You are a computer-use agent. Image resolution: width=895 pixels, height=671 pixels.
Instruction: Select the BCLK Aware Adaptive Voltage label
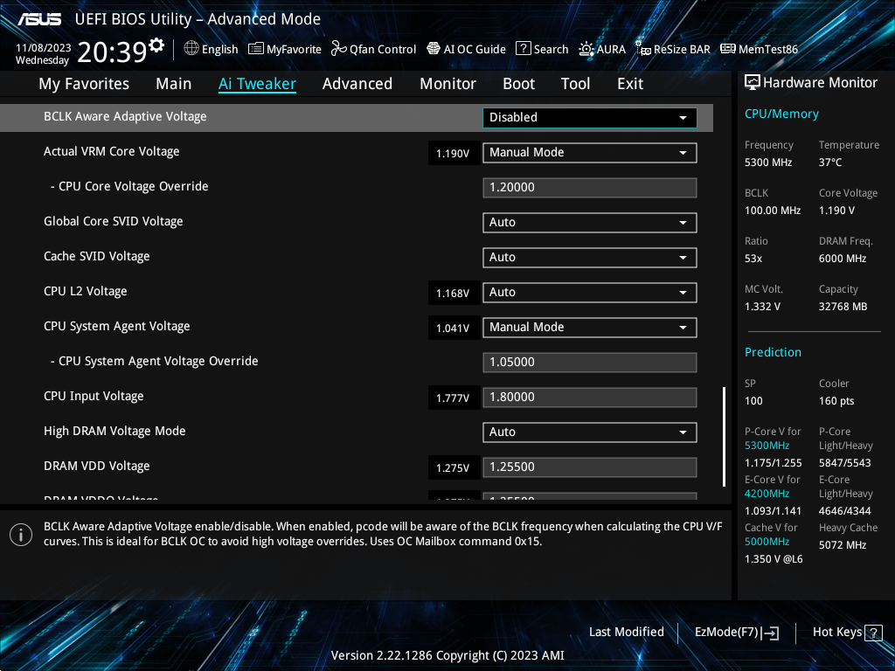(125, 117)
